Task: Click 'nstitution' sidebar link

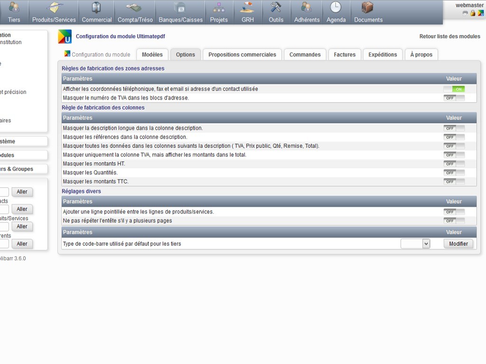Action: tap(11, 42)
